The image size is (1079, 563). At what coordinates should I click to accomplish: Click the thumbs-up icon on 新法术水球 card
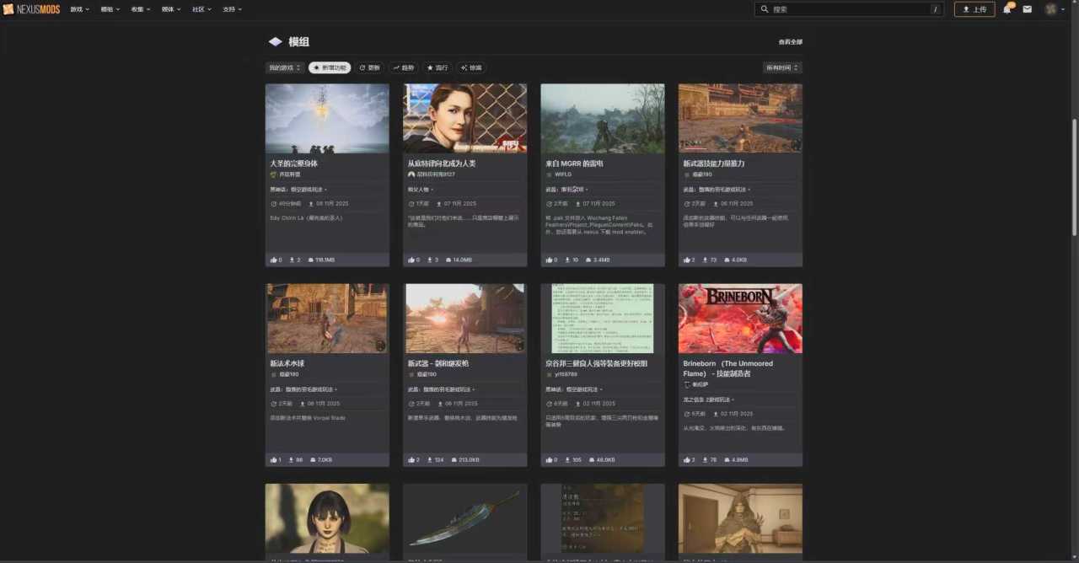(274, 459)
